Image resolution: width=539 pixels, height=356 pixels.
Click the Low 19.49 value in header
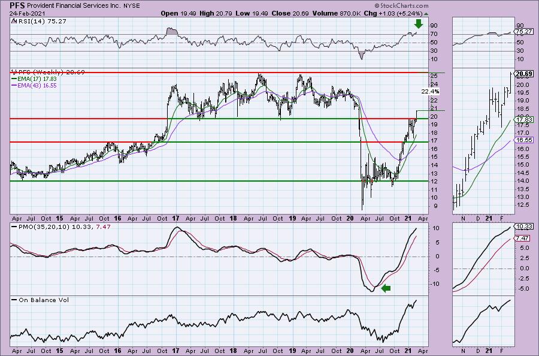252,13
